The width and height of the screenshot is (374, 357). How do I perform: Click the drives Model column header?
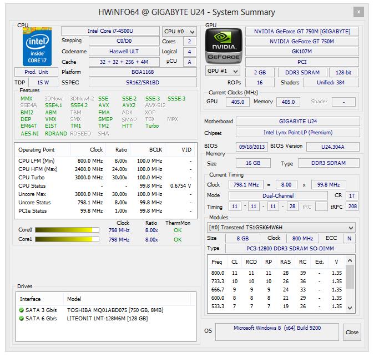click(127, 299)
